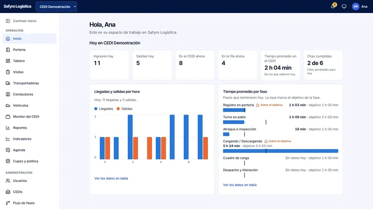Image resolution: width=373 pixels, height=209 pixels.
Task: Click the Monitor del CEDI TV icon
Action: tap(8, 117)
